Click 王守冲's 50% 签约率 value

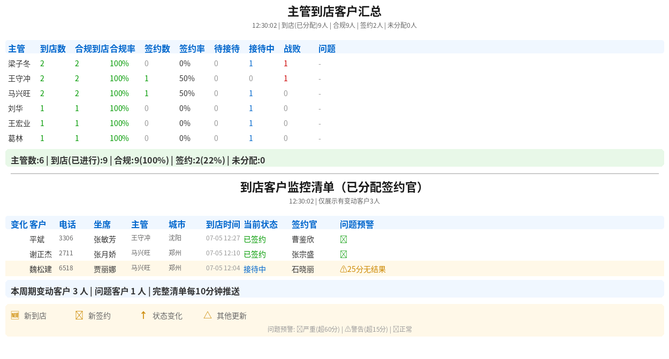(x=187, y=79)
